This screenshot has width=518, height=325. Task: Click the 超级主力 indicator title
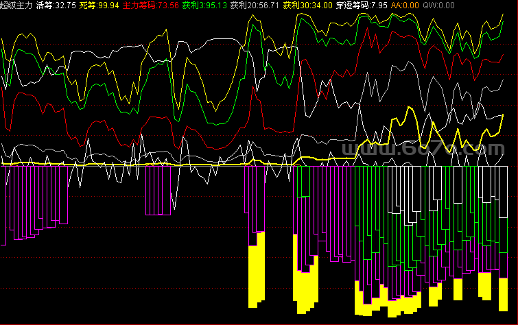16,5
